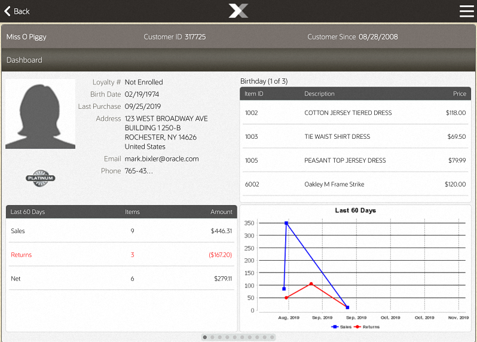The width and height of the screenshot is (477, 342).
Task: Click Birthday (1 of 3) heading
Action: [264, 81]
